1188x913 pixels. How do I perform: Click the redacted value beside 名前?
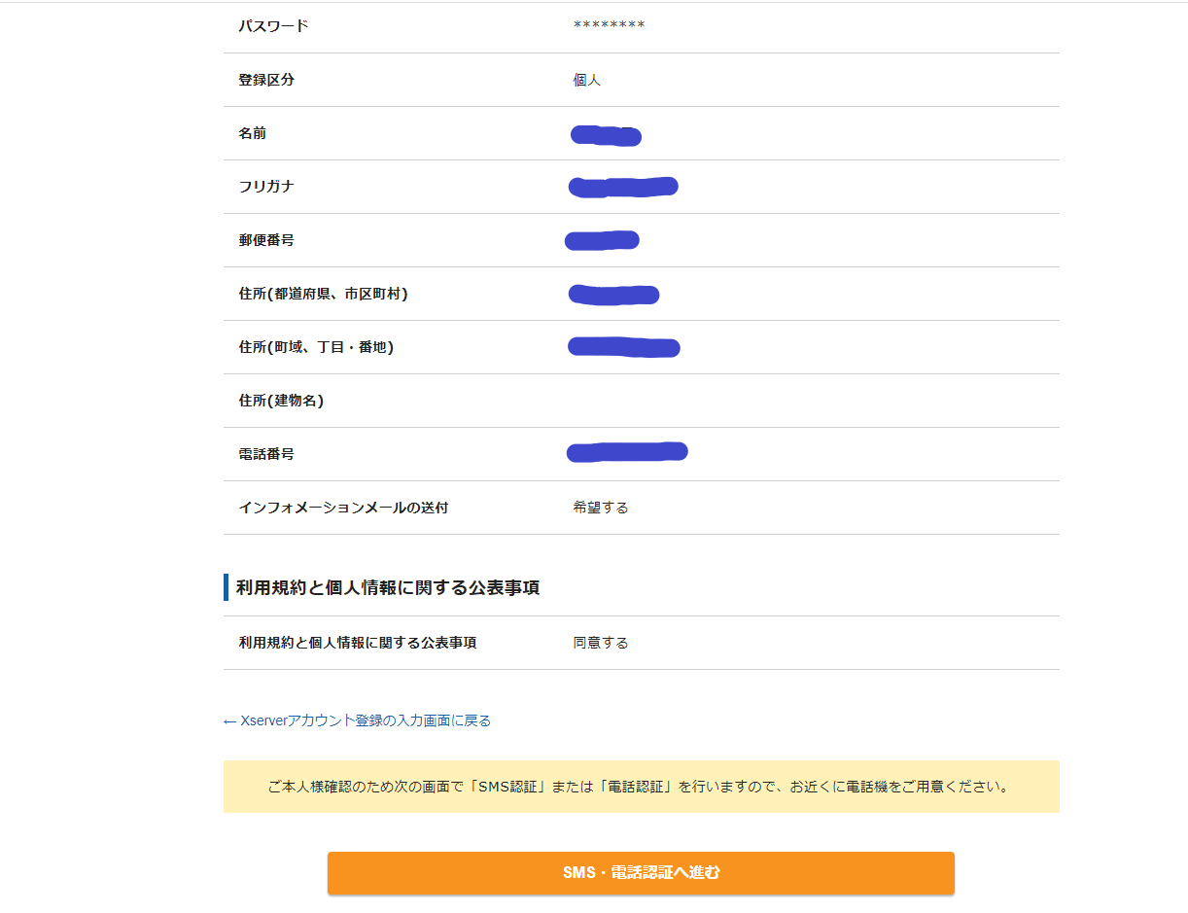click(x=606, y=135)
